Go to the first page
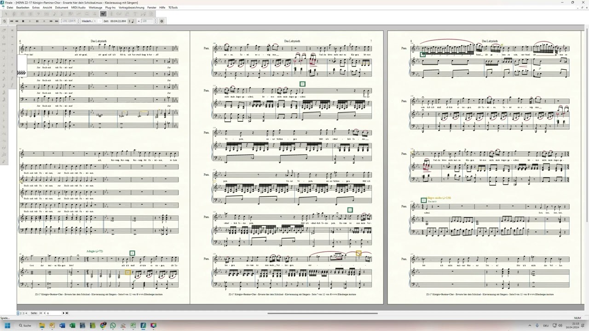 (40, 313)
